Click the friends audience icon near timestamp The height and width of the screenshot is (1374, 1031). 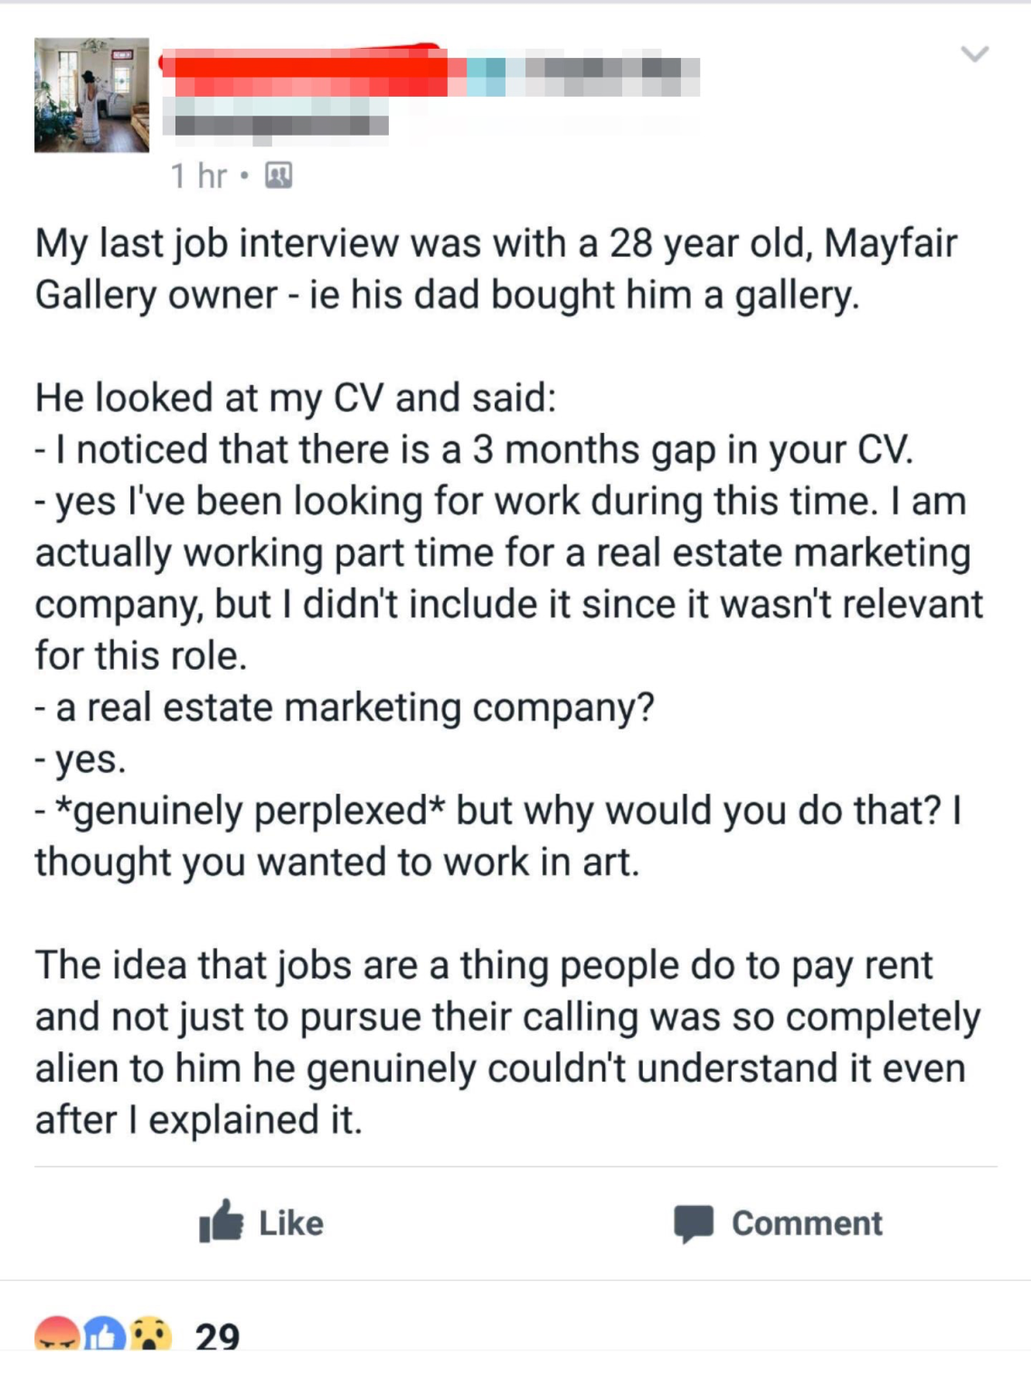pos(279,175)
